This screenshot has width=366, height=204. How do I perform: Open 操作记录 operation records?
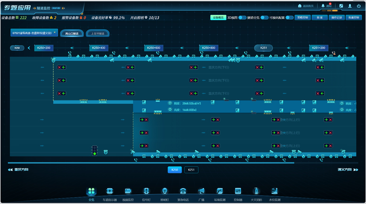click(x=337, y=18)
